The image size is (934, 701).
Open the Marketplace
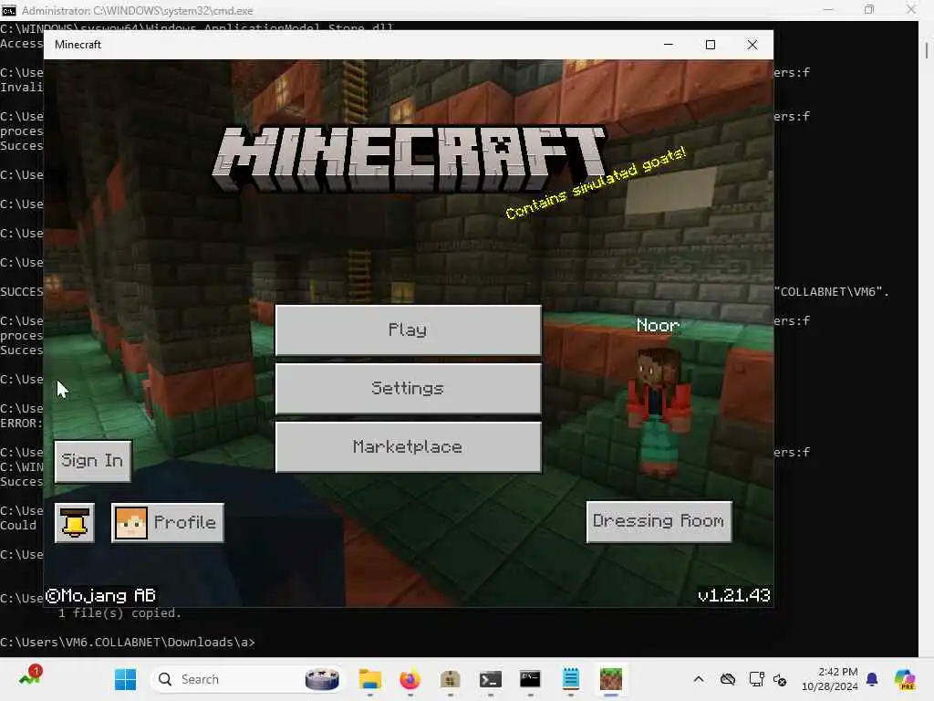pos(408,447)
